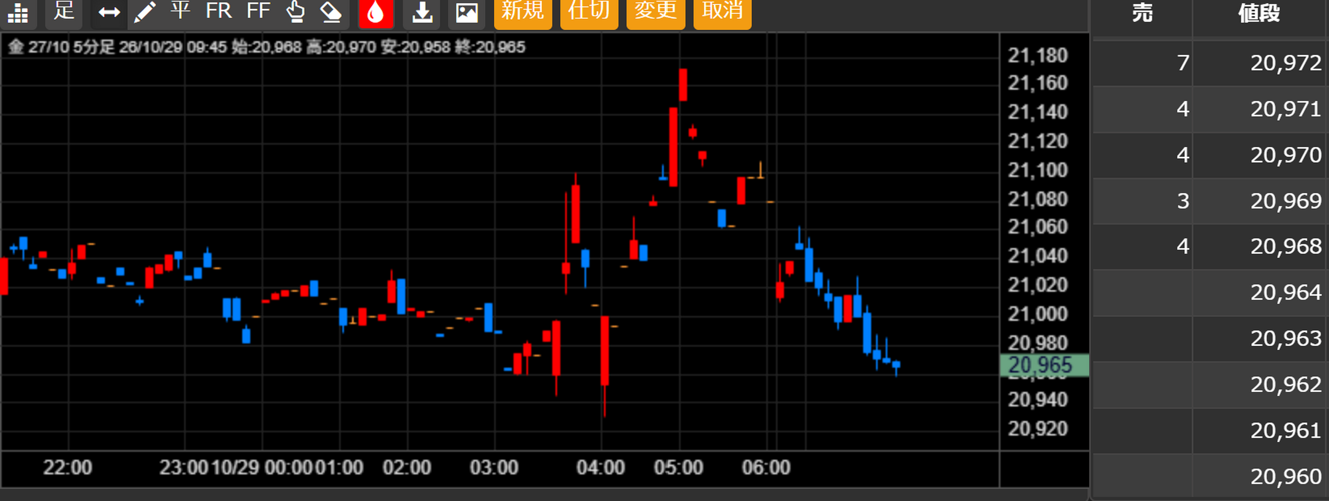Click the 21,180 price axis label
The width and height of the screenshot is (1329, 501).
[x=1038, y=56]
